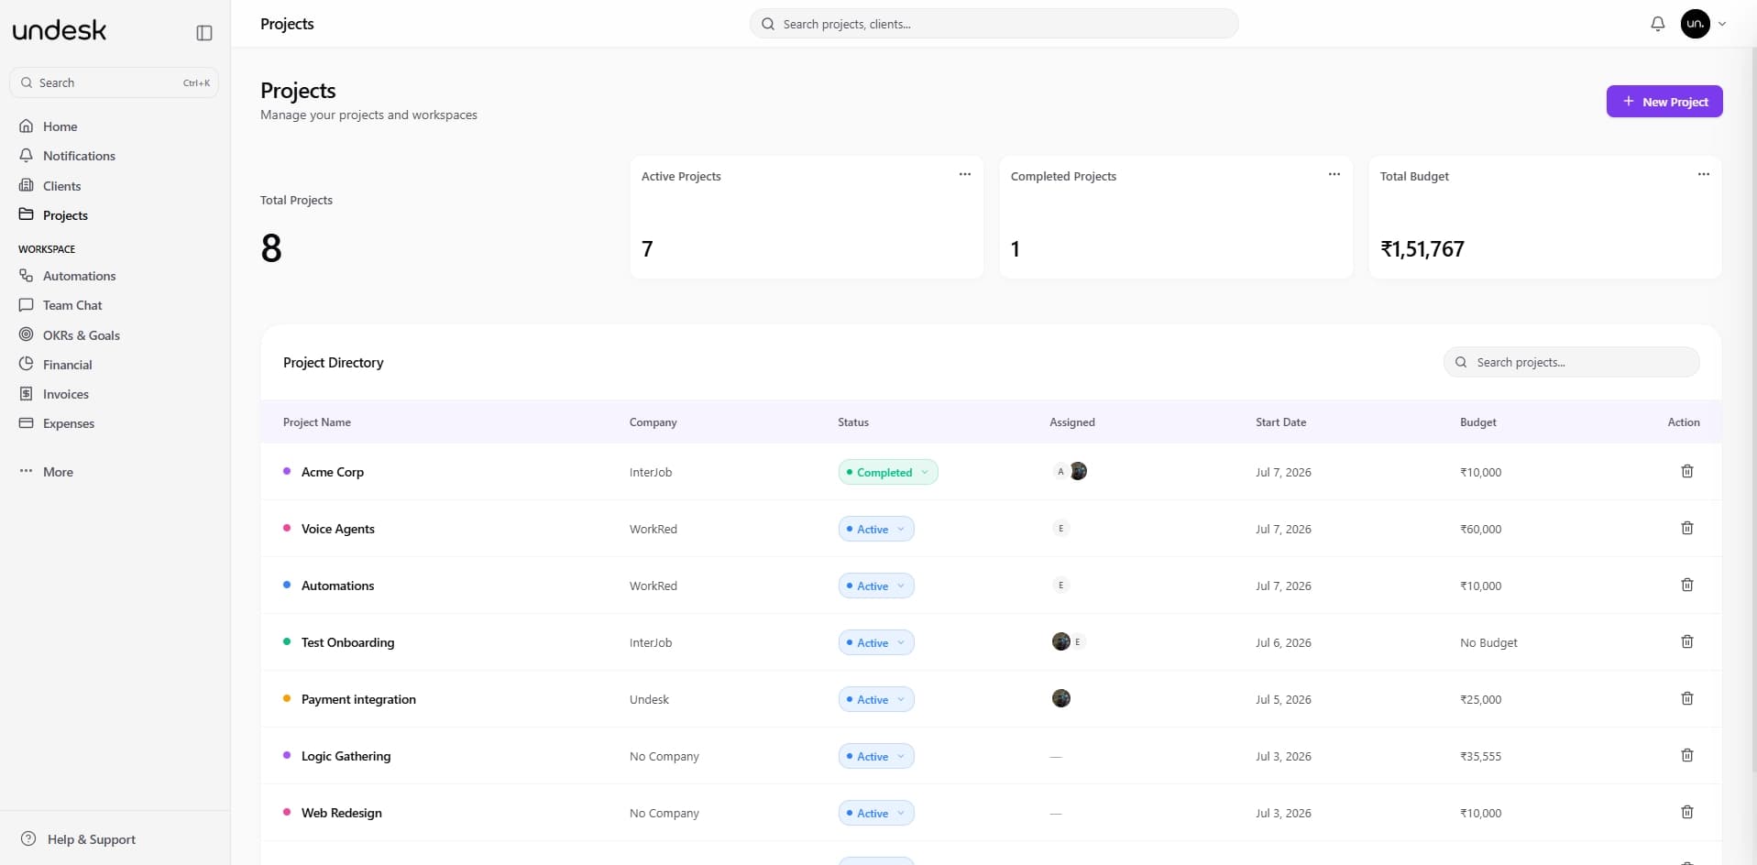Delete the Acme Corp project
The image size is (1757, 865).
pyautogui.click(x=1686, y=471)
